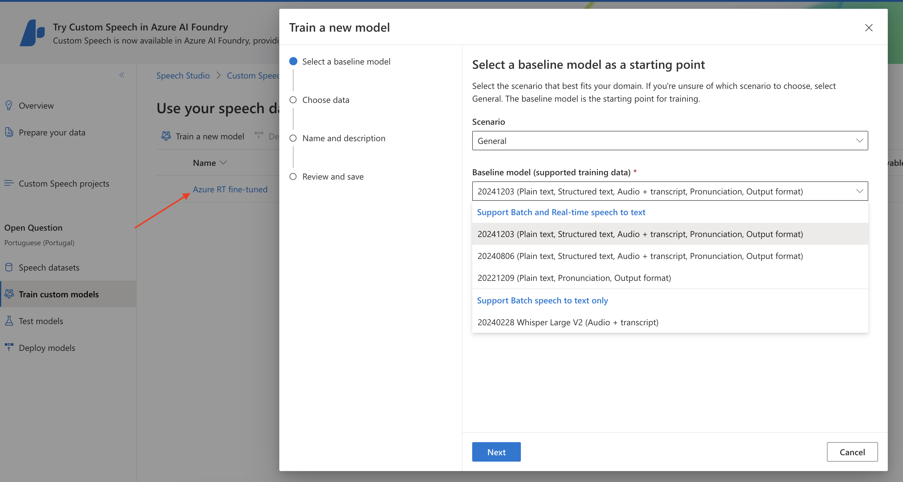Click the Custom Speech projects list icon
Viewport: 903px width, 482px height.
pos(9,183)
